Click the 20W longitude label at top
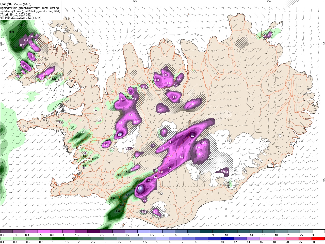Screen dimensions: 325x244 (135, 1)
